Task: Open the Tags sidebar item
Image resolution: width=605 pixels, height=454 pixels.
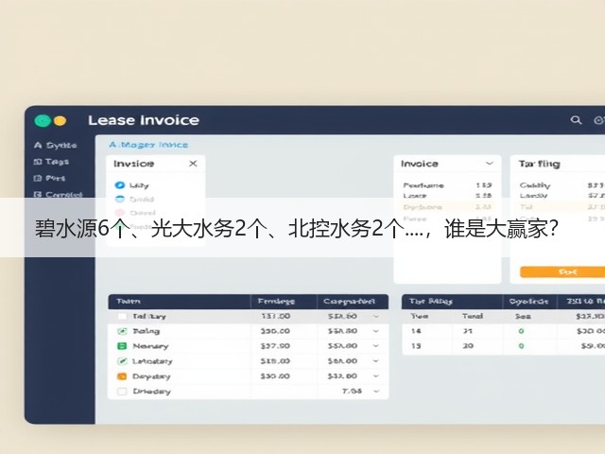Action: click(51, 162)
